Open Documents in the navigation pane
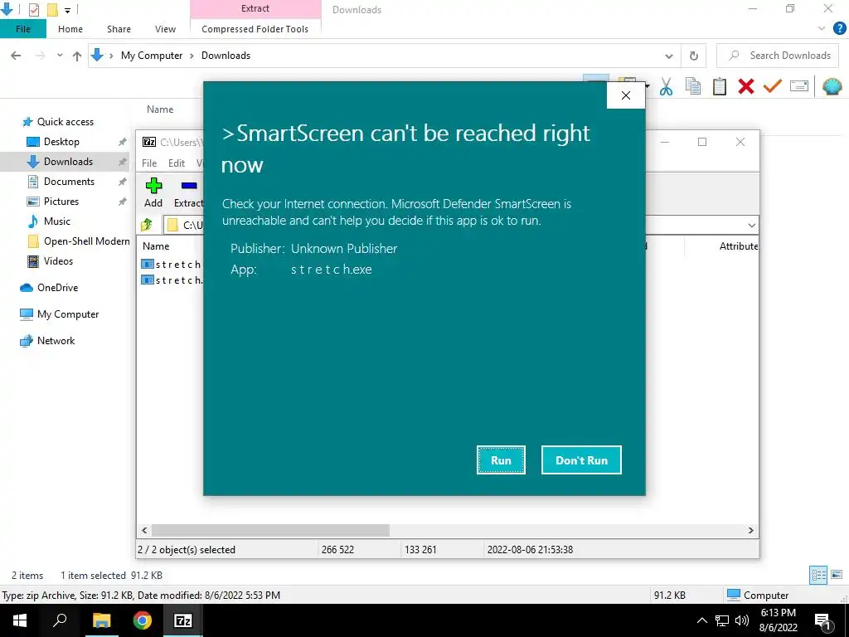The width and height of the screenshot is (849, 637). 69,182
